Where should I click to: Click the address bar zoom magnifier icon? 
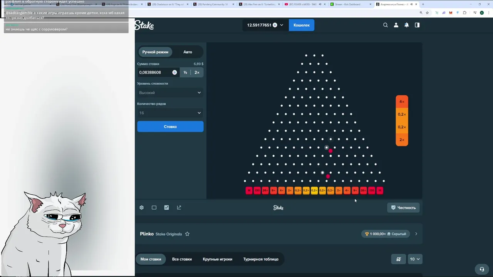point(421,13)
